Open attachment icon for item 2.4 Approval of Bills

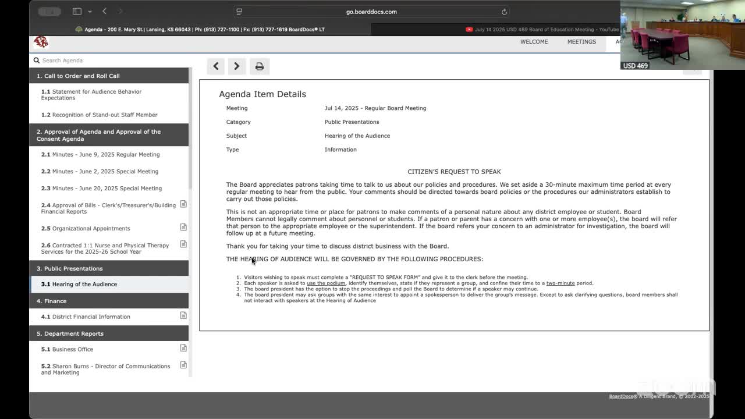click(183, 204)
